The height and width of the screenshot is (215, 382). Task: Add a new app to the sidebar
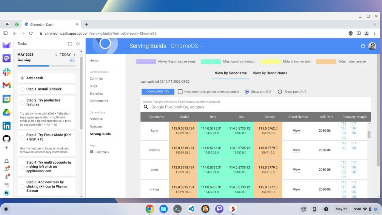[7, 148]
